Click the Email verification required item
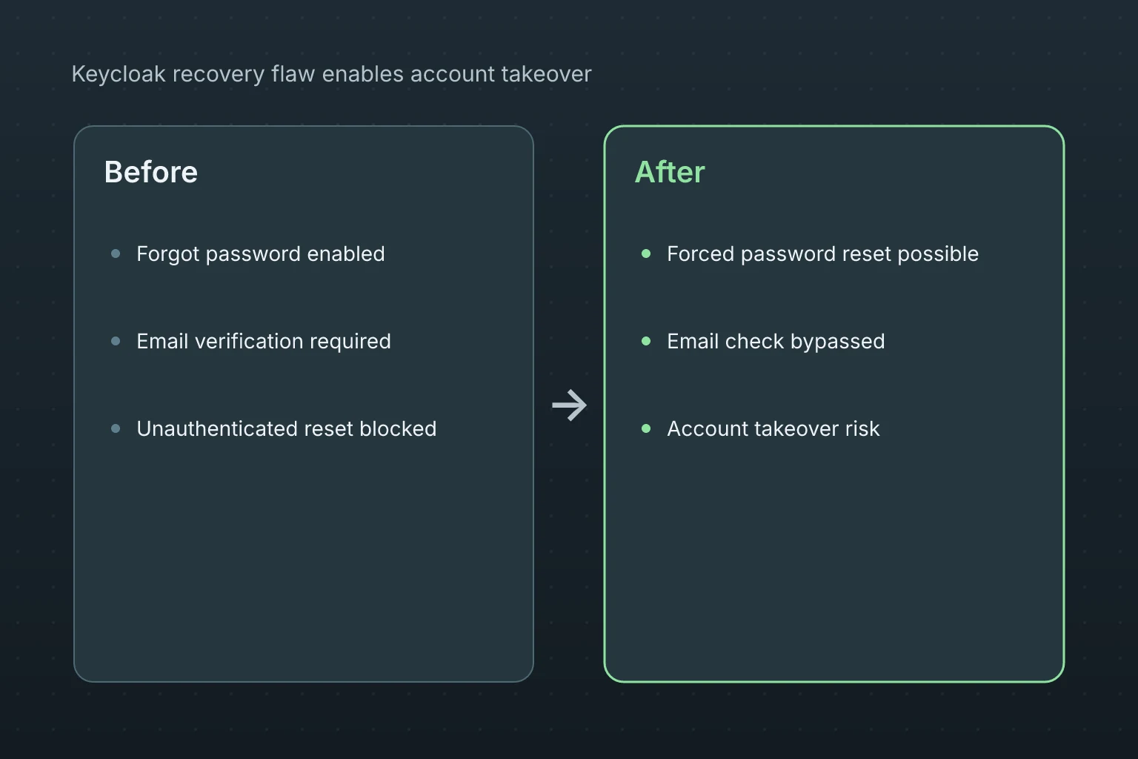1138x759 pixels. [x=264, y=341]
